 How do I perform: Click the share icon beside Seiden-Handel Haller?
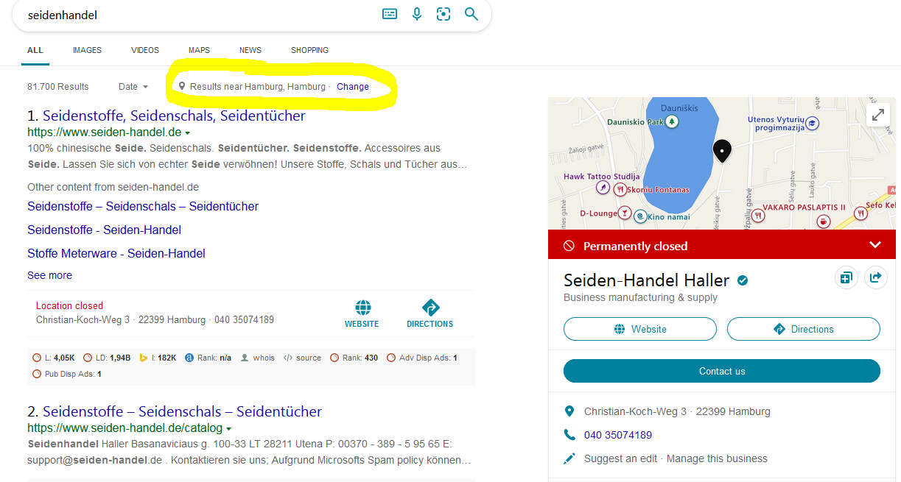pyautogui.click(x=875, y=277)
